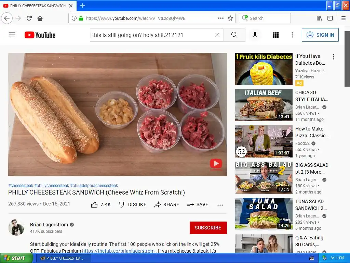This screenshot has width=350, height=263.
Task: Select the PHILLY CHEESESTEAK SANDWICH browser tab
Action: pos(38,6)
